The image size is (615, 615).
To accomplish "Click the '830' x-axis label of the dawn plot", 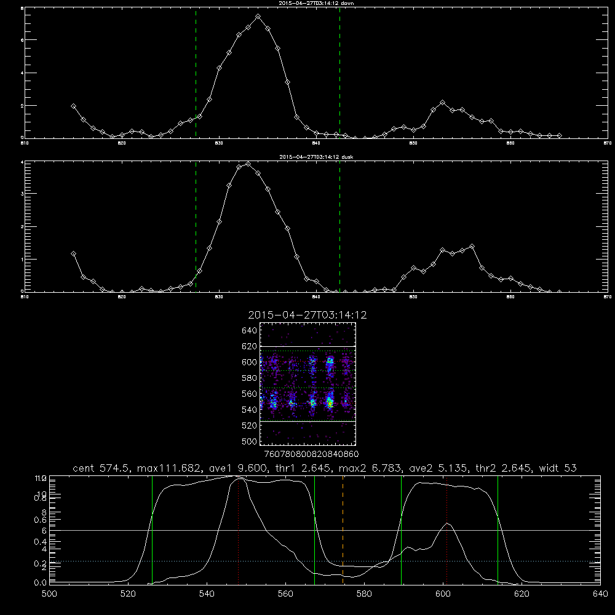I will pos(219,143).
